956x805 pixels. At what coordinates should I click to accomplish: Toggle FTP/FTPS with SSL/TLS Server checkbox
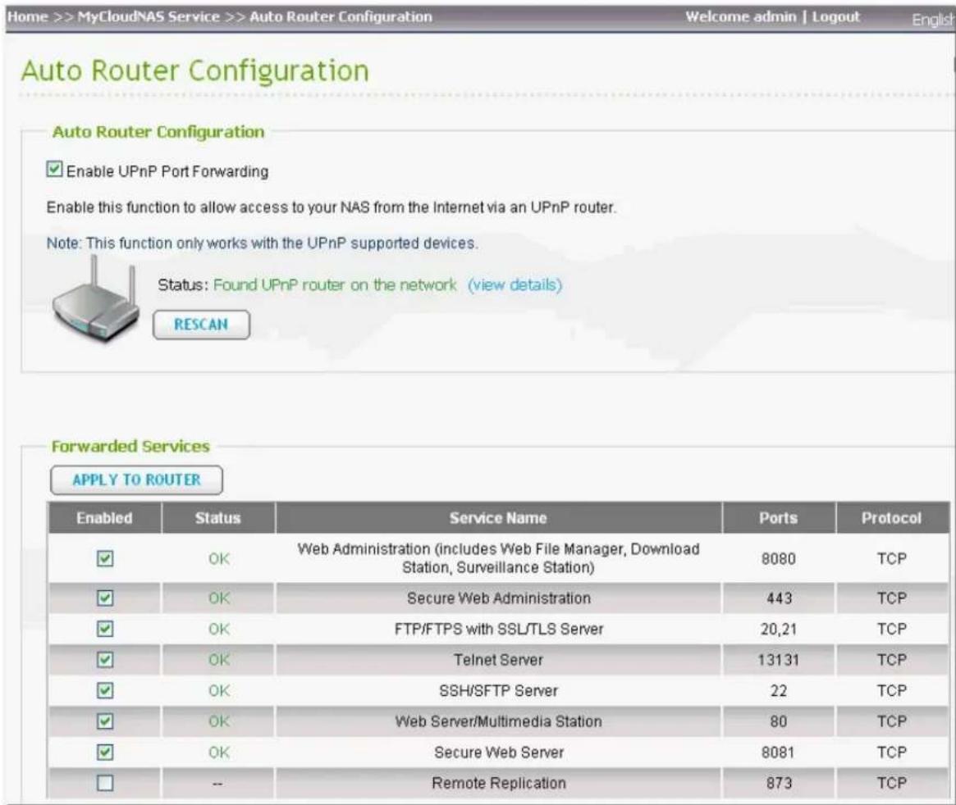point(105,629)
